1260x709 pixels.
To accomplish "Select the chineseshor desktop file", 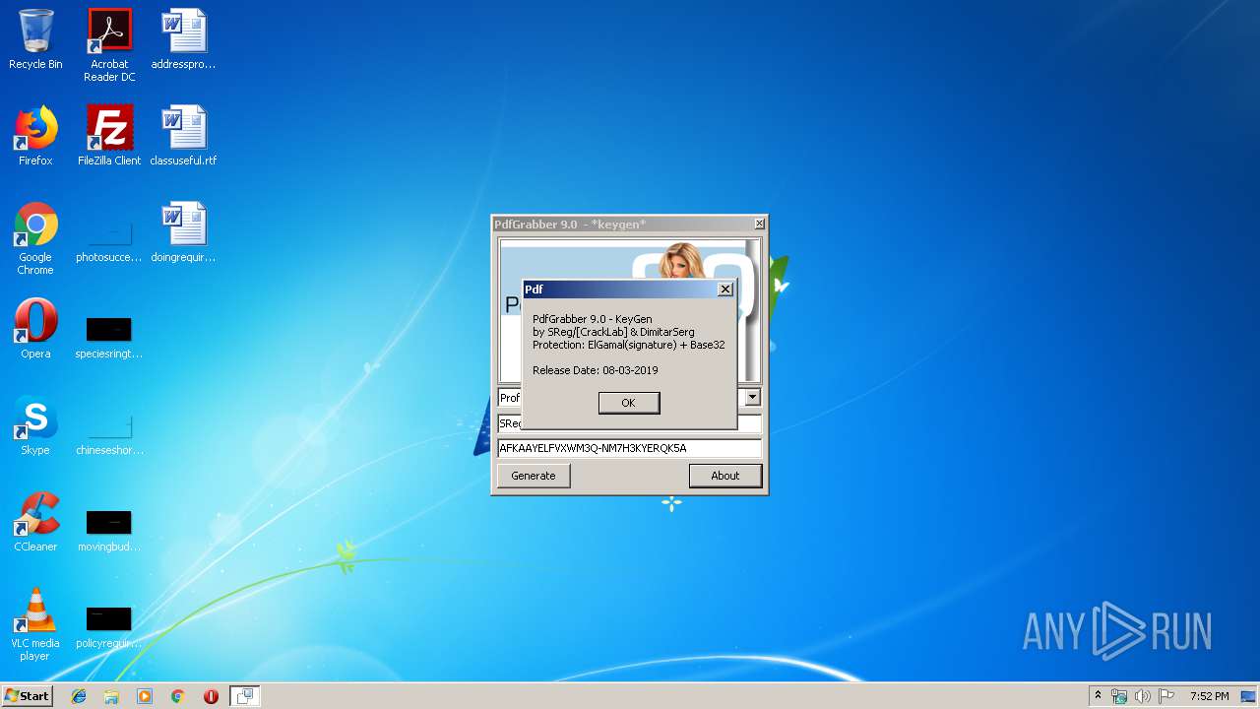I will point(109,431).
